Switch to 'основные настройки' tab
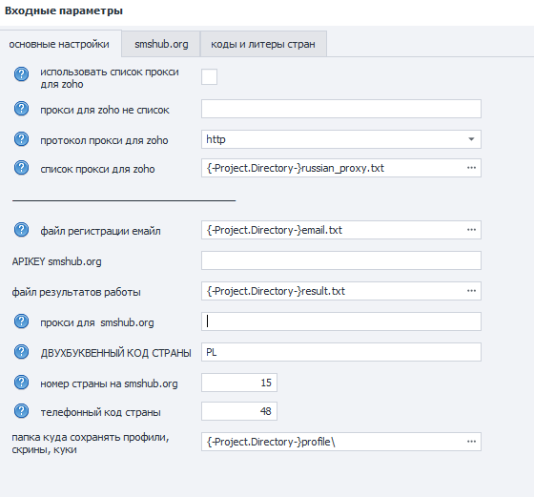This screenshot has height=497, width=534. (59, 44)
